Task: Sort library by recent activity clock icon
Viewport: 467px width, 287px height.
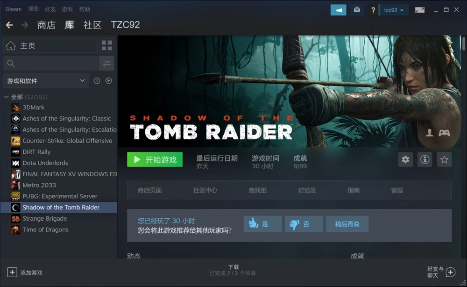Action: click(97, 81)
